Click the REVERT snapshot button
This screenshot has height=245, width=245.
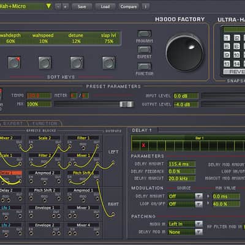(234, 72)
